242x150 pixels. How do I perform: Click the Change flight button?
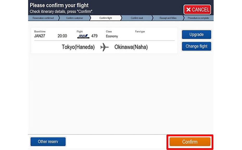pyautogui.click(x=196, y=46)
